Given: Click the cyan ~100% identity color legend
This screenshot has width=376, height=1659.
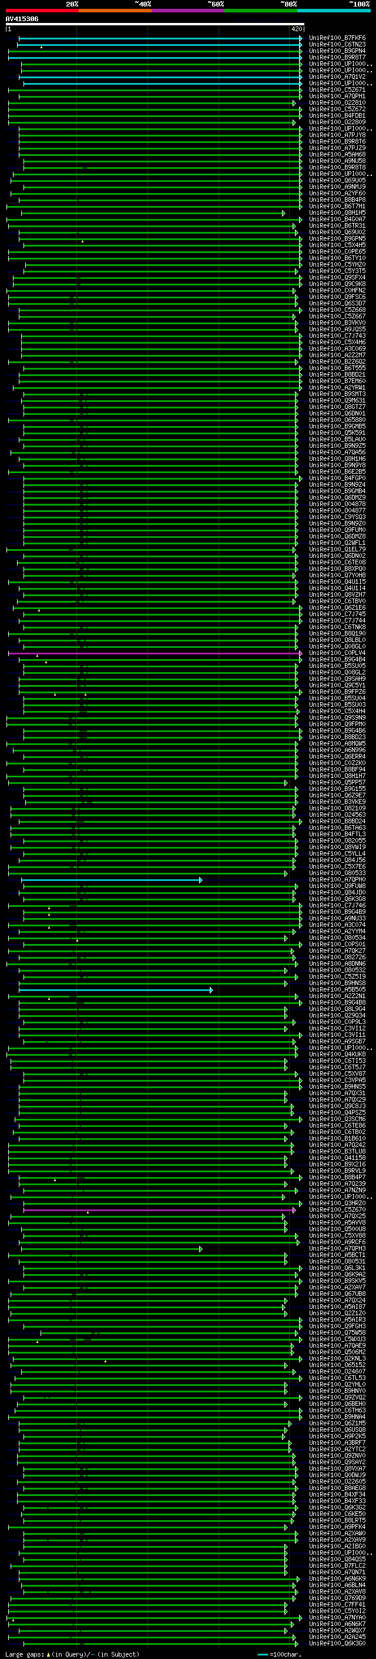Looking at the screenshot, I should click(334, 11).
